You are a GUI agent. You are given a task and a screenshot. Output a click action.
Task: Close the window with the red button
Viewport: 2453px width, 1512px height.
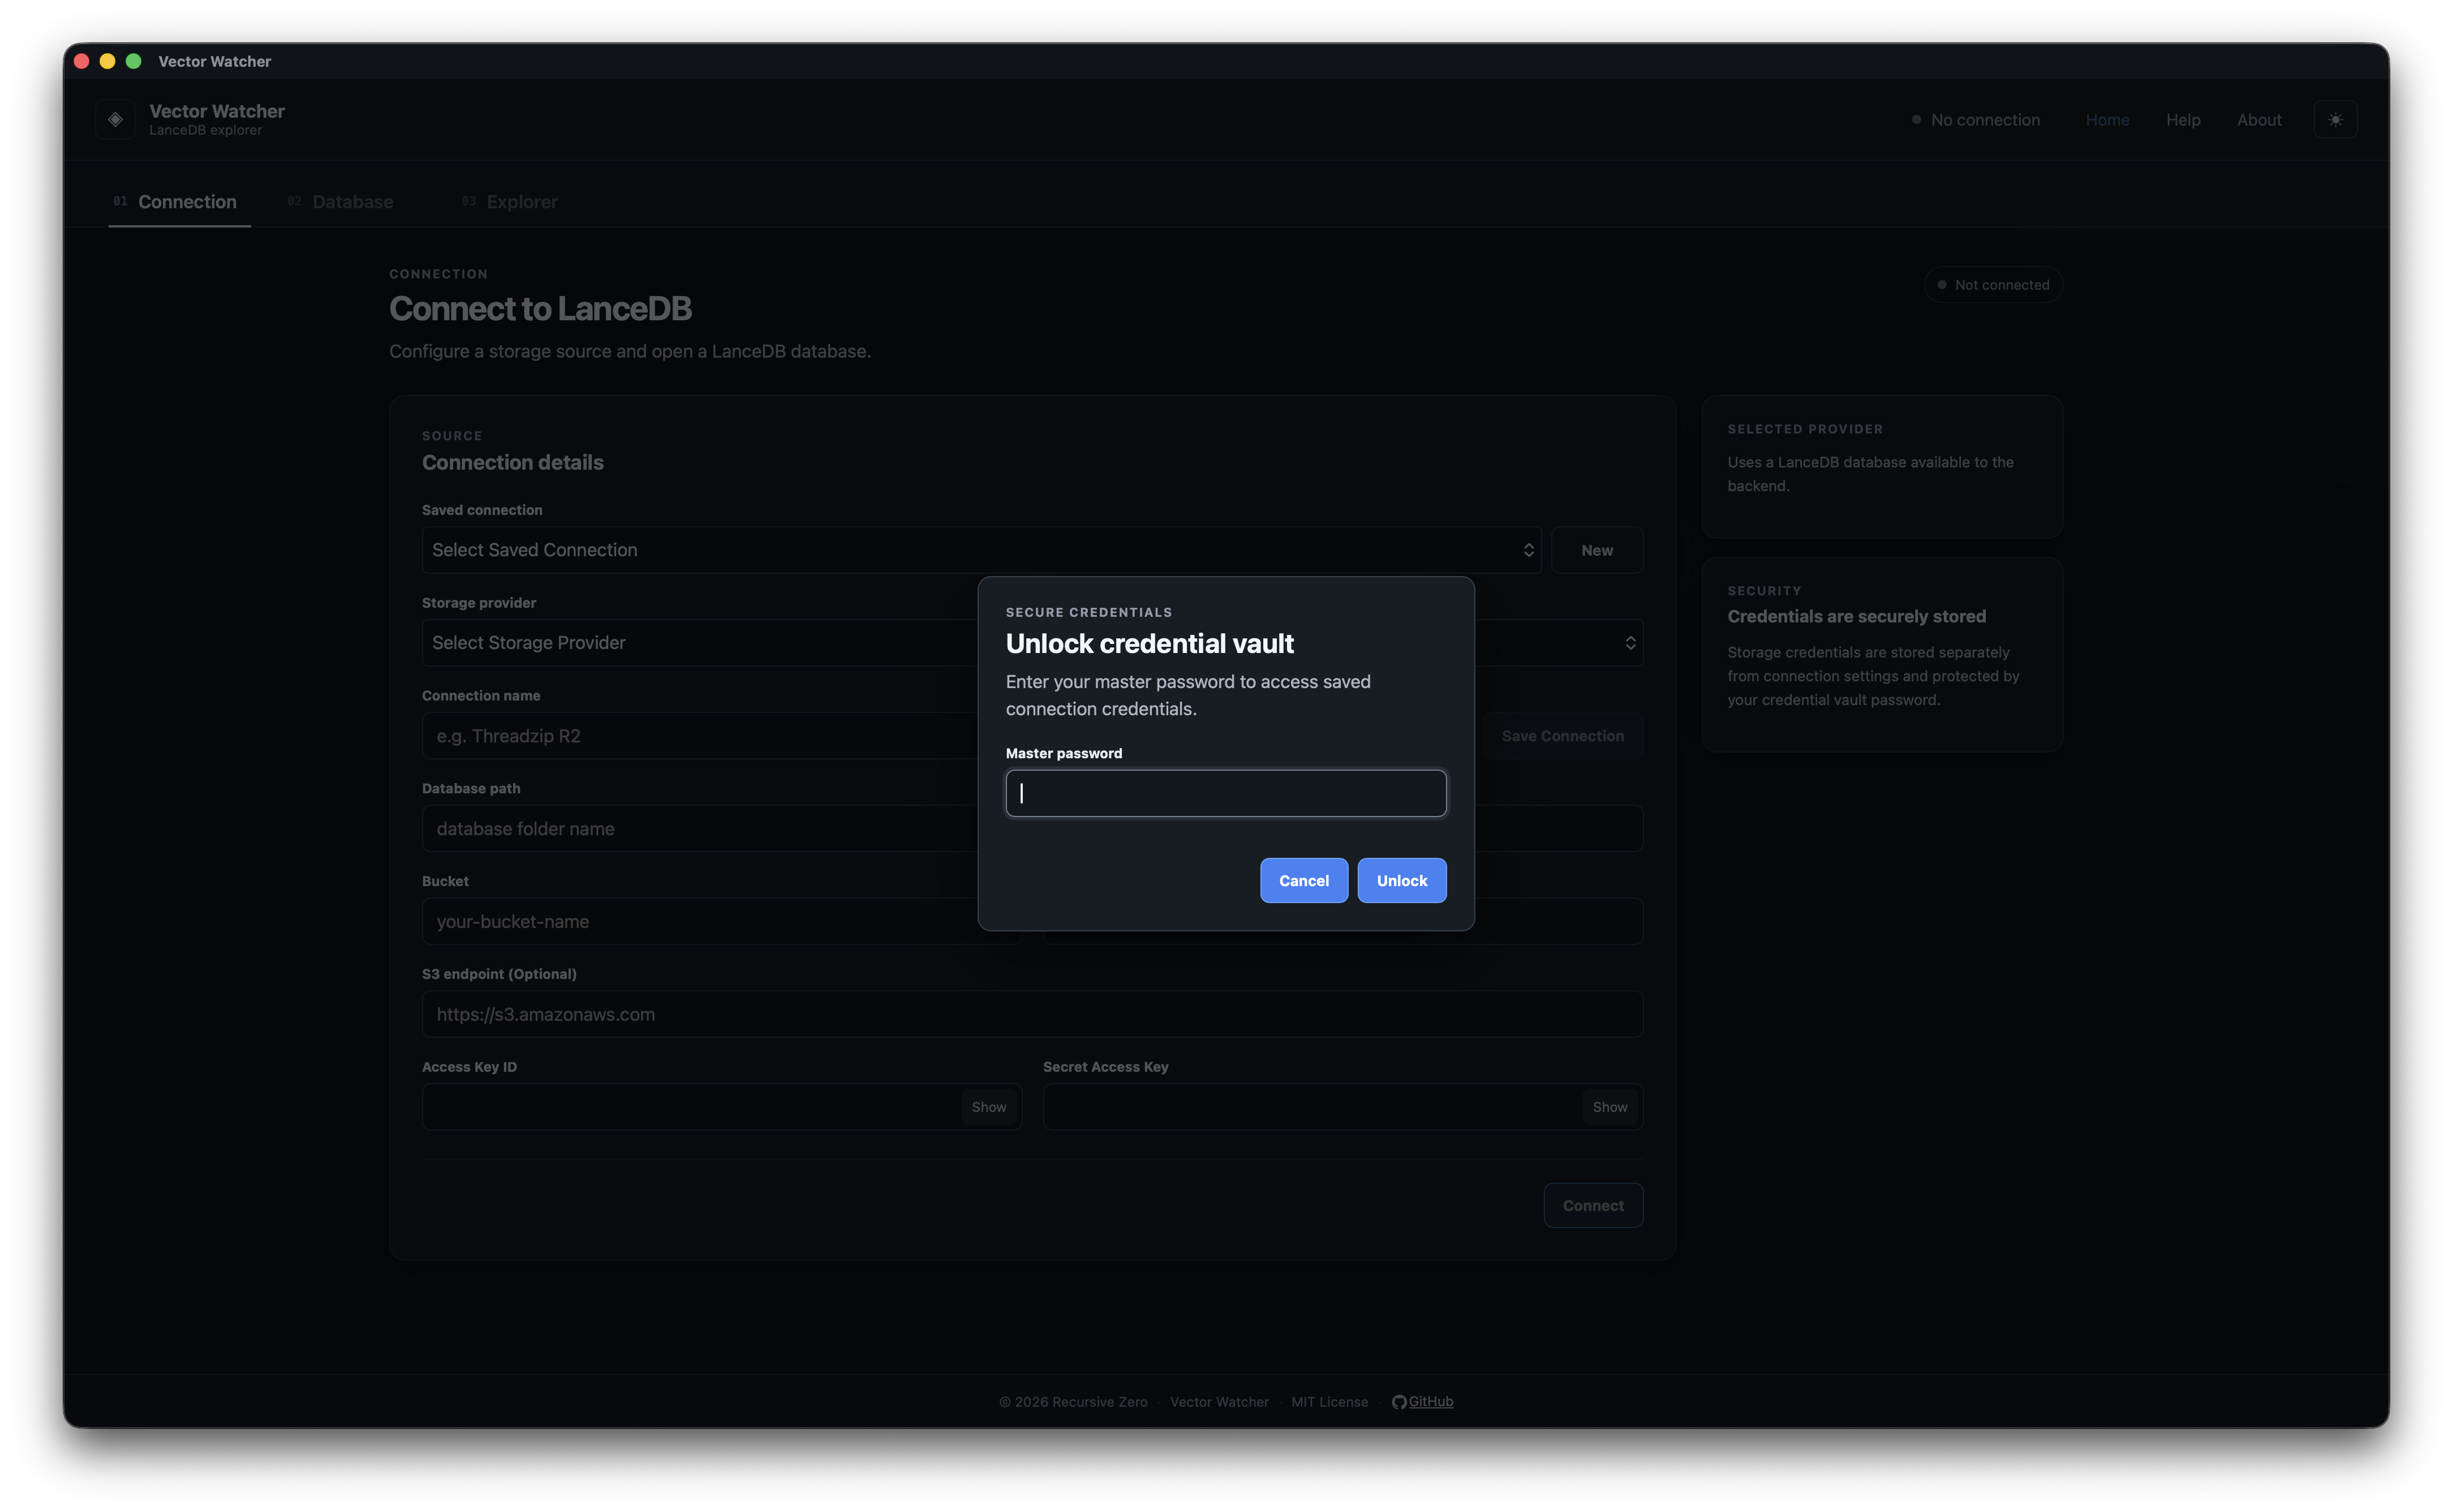[x=82, y=61]
